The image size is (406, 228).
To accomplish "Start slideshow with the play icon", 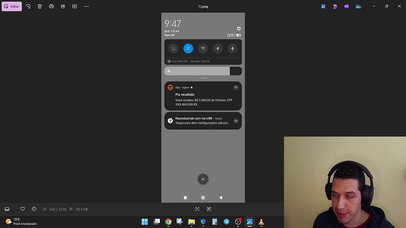I will tap(75, 6).
